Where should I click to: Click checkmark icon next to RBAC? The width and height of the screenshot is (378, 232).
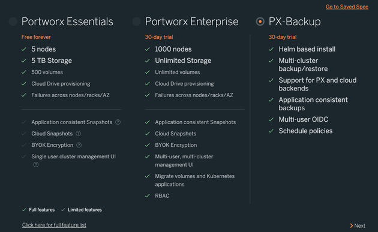point(148,196)
